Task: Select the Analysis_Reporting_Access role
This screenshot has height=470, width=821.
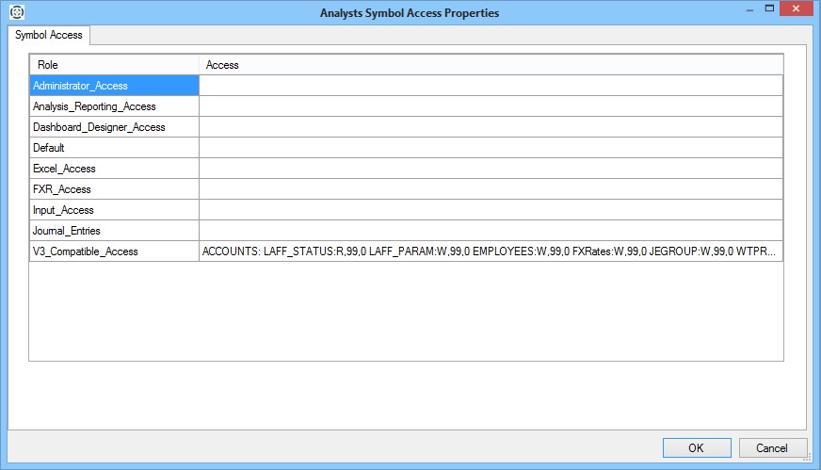Action: [114, 106]
